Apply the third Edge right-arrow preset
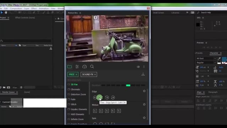Image resolution: width=227 pixels, height=128 pixels. (x=107, y=97)
